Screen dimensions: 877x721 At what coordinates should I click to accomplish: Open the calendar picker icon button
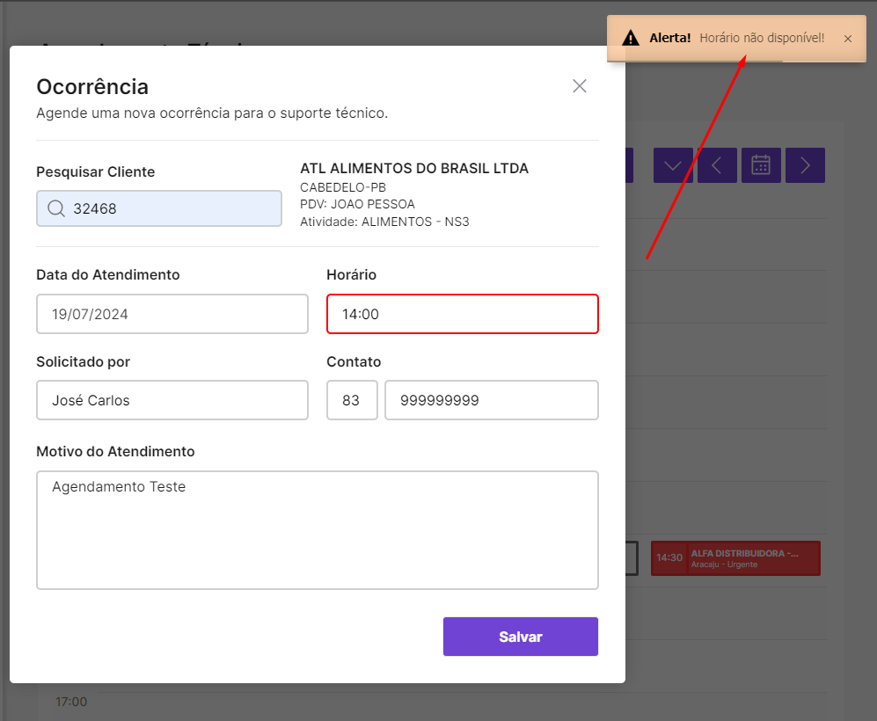click(761, 165)
